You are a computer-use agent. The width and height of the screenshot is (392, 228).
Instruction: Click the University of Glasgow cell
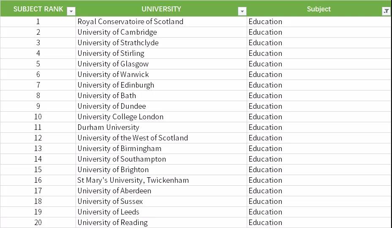point(113,64)
